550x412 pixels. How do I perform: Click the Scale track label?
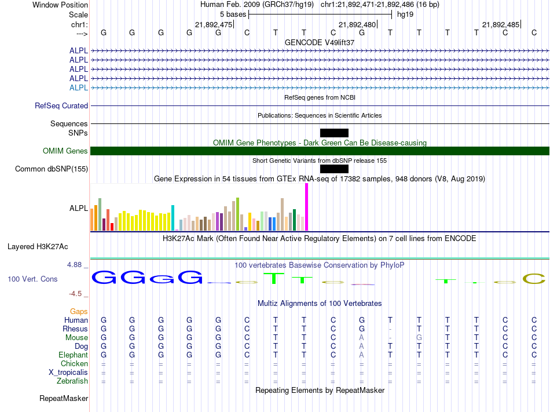(x=78, y=14)
